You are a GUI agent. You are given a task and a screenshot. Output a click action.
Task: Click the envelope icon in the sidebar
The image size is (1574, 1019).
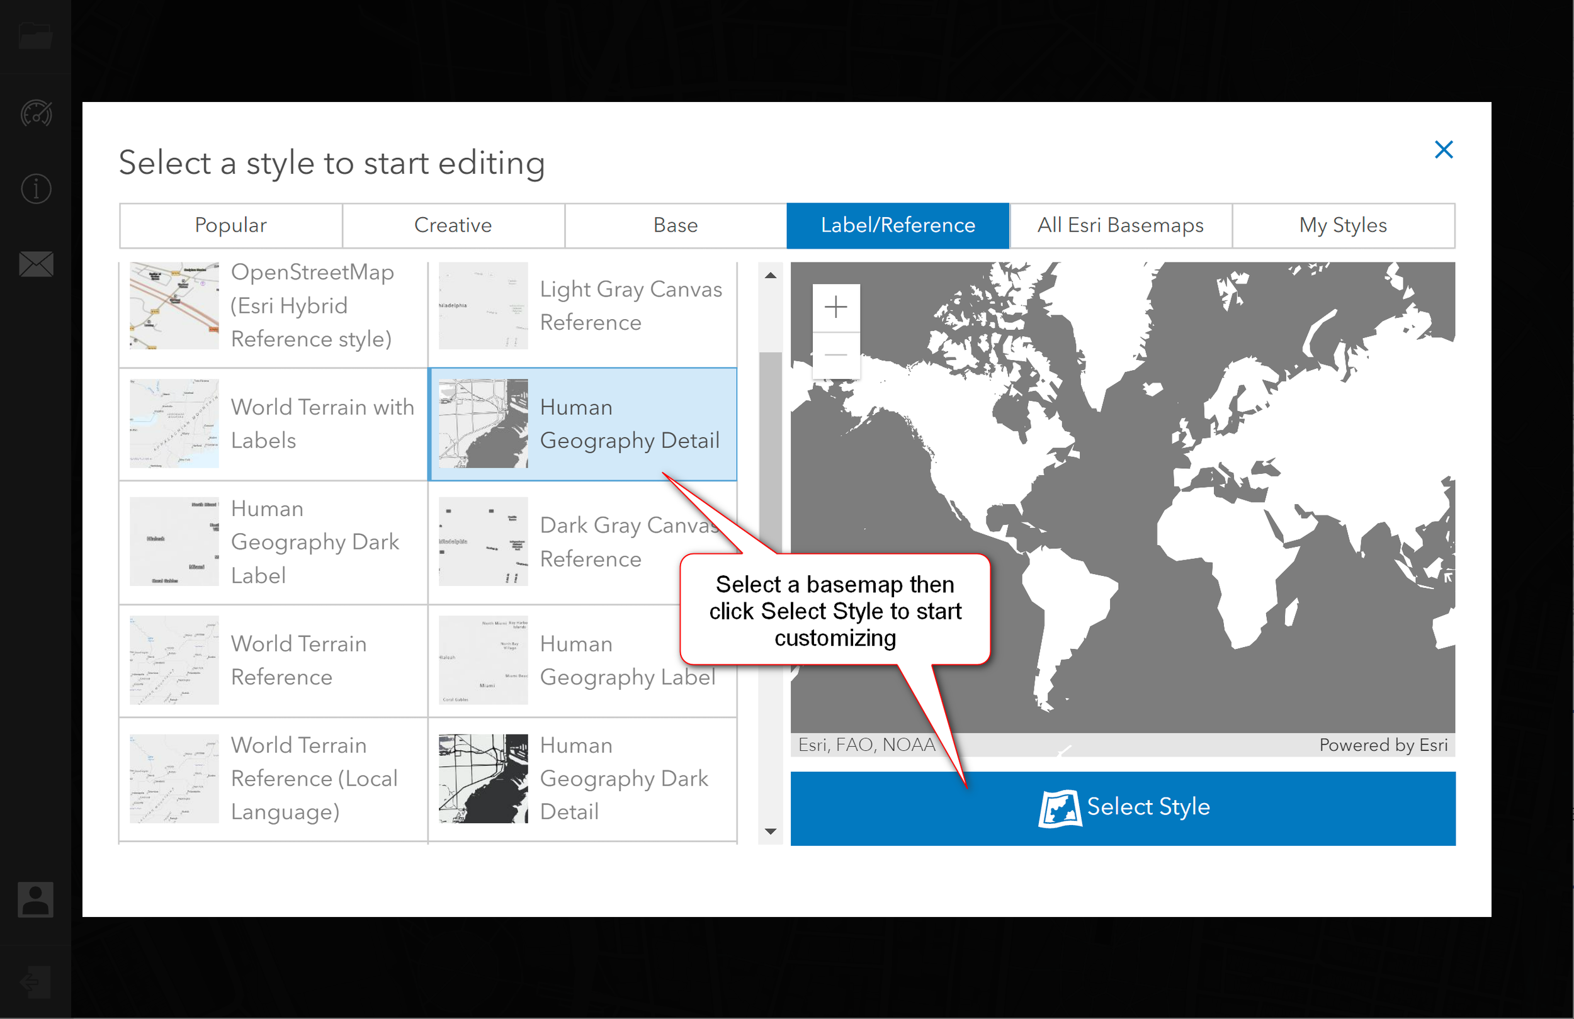point(35,264)
